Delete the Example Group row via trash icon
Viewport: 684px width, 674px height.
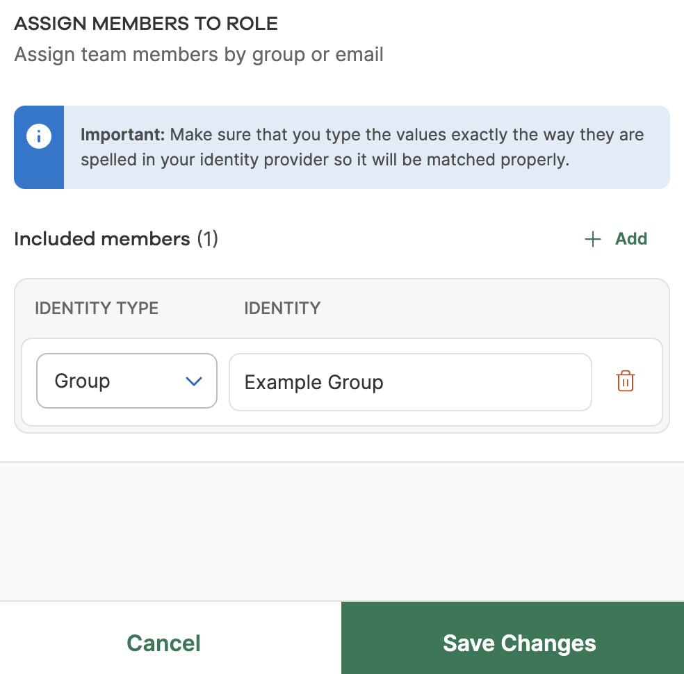(x=626, y=381)
